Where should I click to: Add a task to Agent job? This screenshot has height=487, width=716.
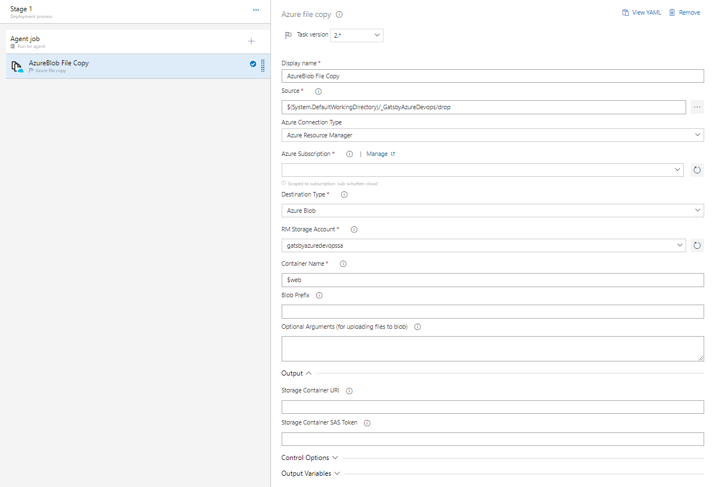251,41
